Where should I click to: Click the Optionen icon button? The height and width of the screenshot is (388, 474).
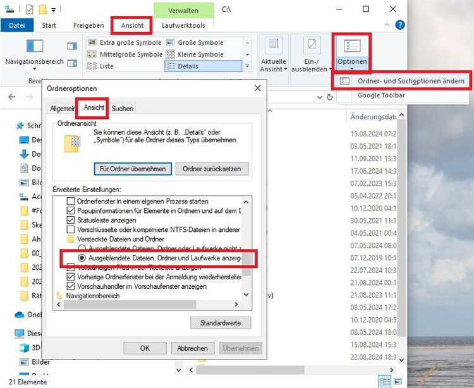[352, 46]
